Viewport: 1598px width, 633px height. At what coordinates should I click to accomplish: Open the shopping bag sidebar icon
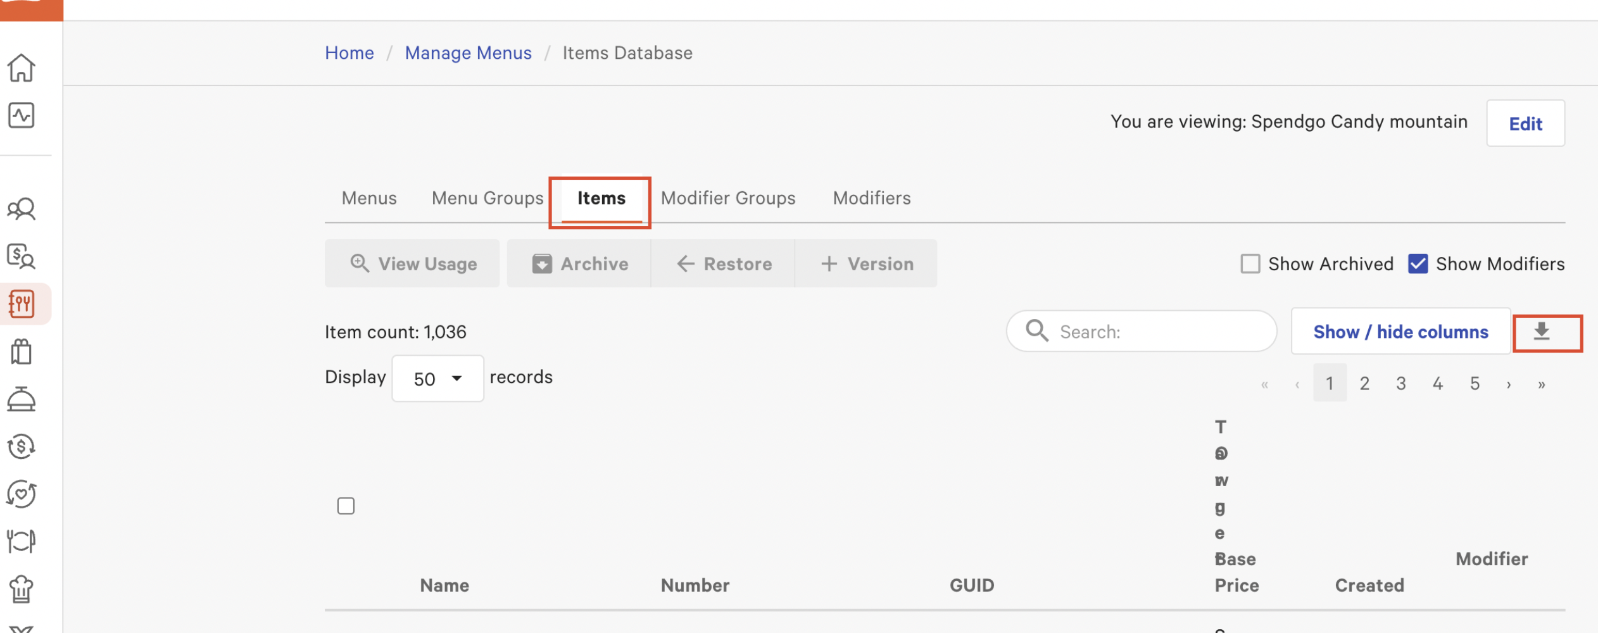(22, 352)
